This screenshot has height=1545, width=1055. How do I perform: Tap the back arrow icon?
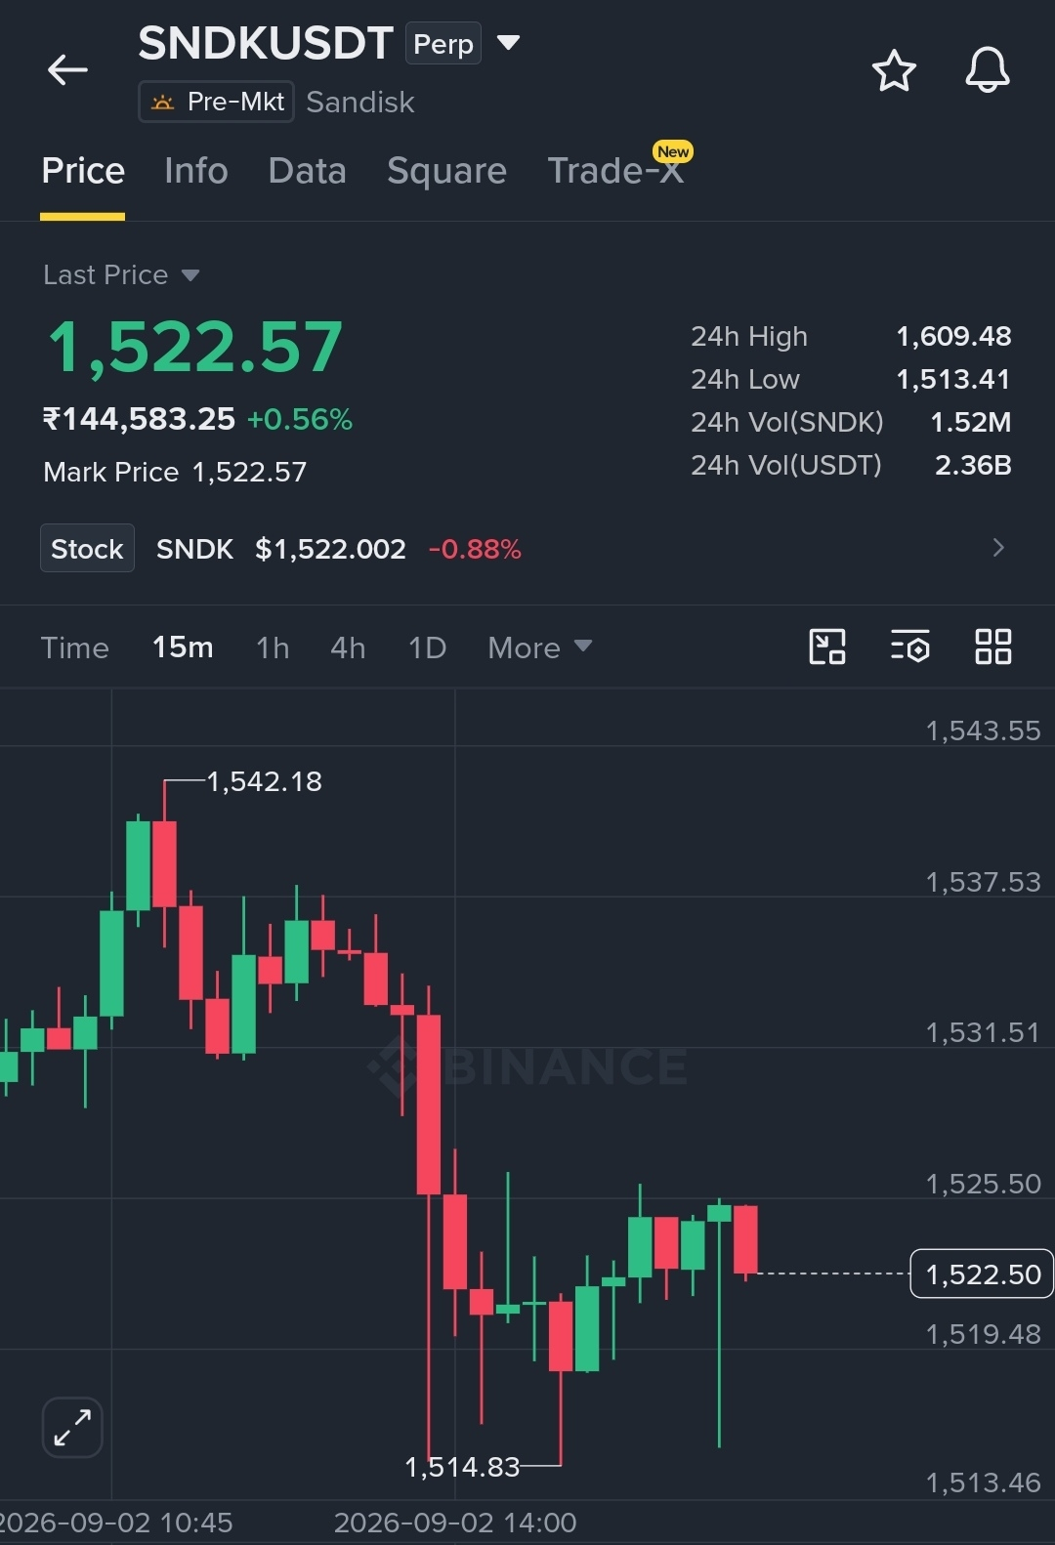(x=67, y=70)
